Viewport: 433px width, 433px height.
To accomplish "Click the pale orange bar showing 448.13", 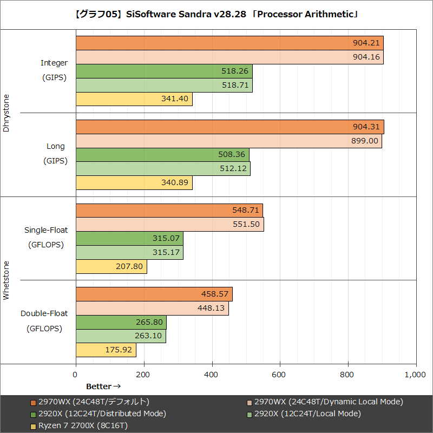I will pyautogui.click(x=152, y=308).
